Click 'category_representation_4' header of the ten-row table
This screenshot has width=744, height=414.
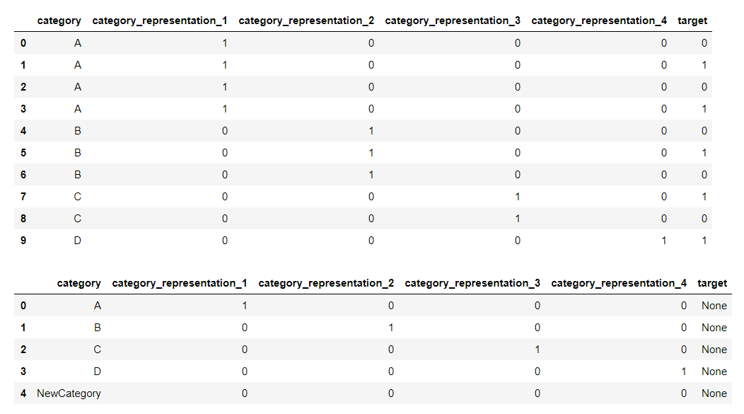coord(599,21)
